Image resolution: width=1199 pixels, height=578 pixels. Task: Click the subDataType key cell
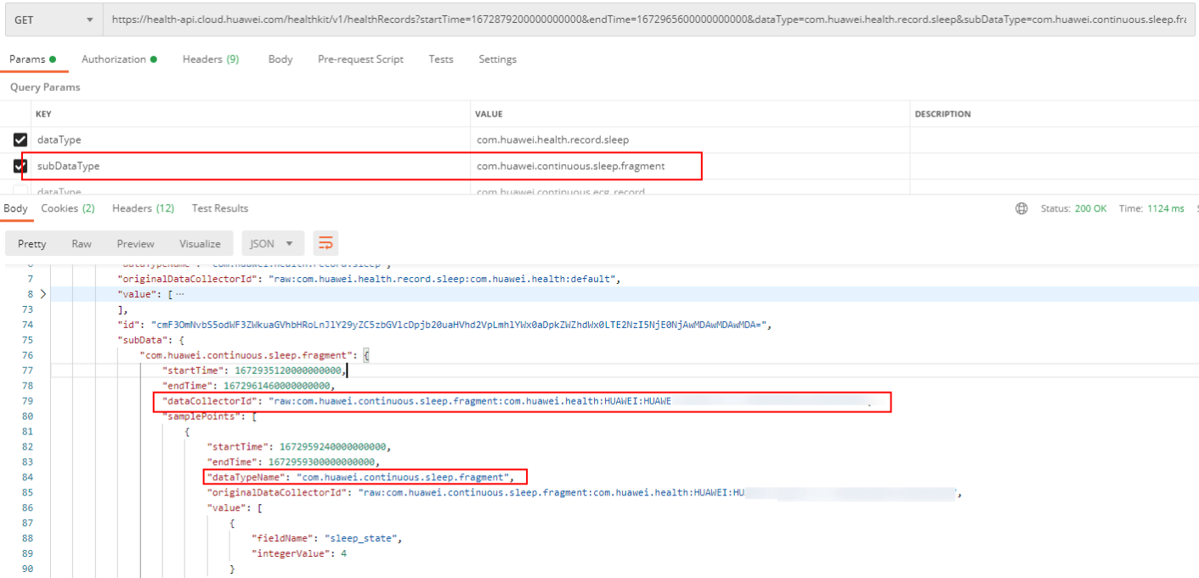252,167
